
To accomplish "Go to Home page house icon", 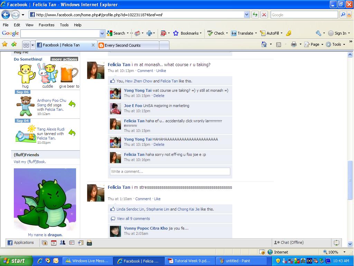I will click(x=264, y=44).
